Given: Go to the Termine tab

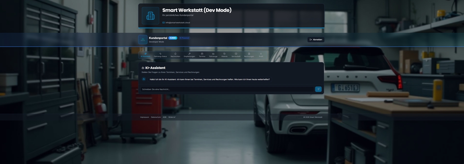Looking at the screenshot, I should pyautogui.click(x=202, y=55).
